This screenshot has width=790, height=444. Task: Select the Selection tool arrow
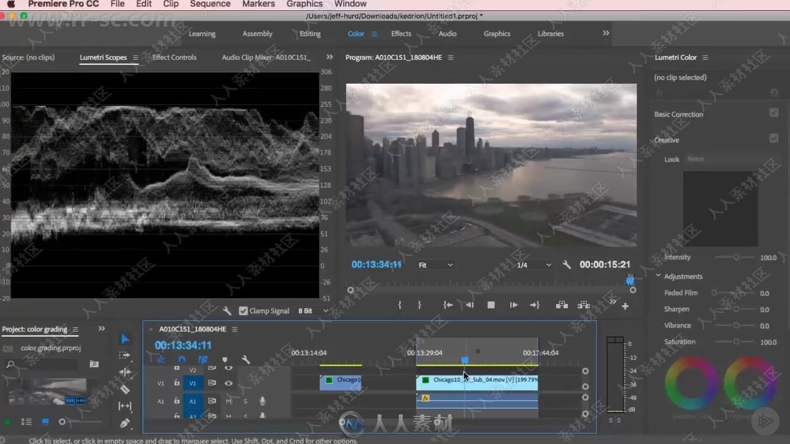[125, 339]
